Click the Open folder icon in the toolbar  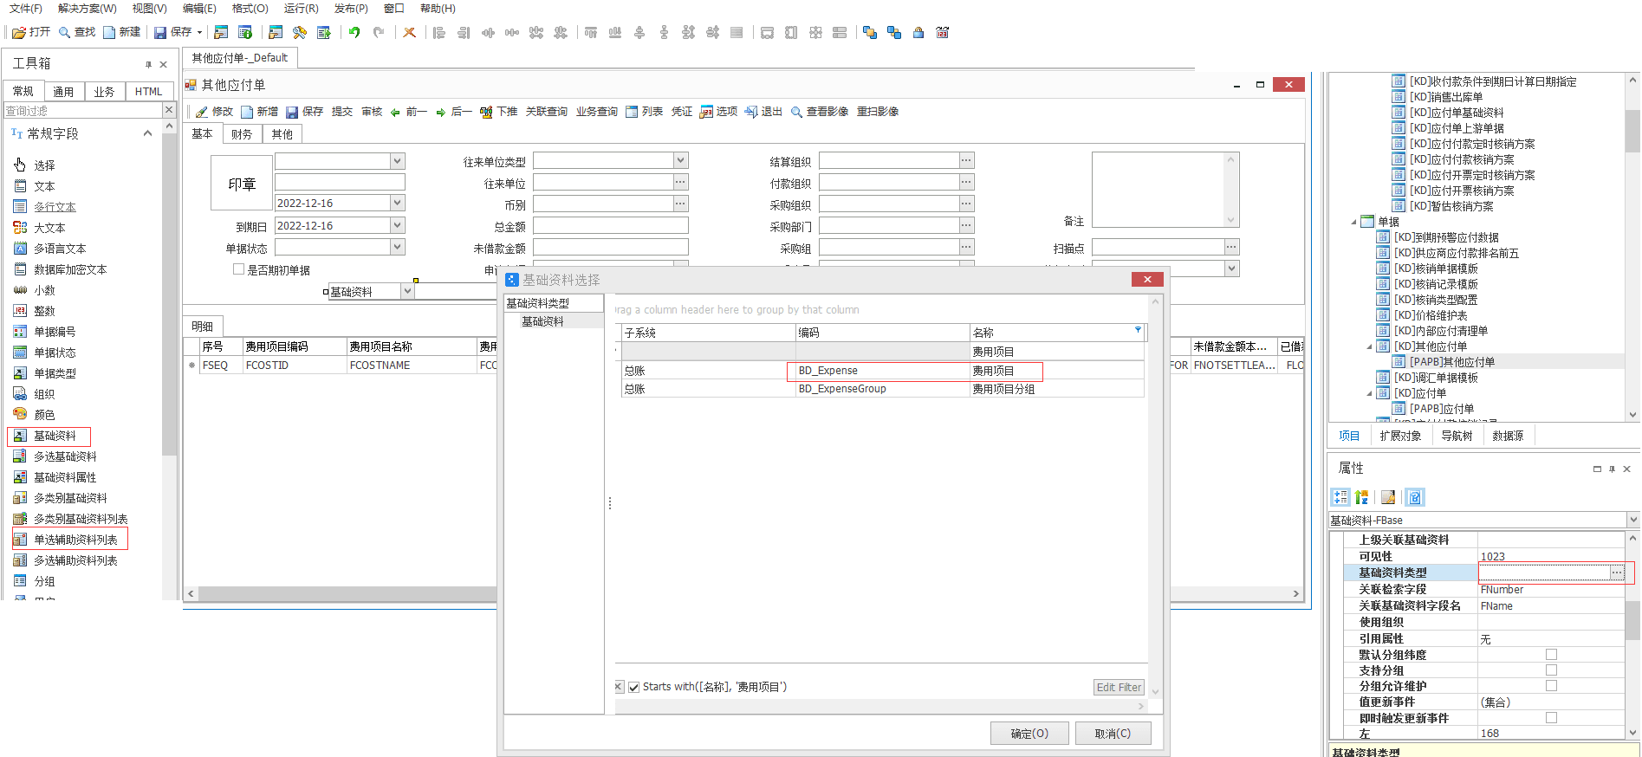coord(19,33)
